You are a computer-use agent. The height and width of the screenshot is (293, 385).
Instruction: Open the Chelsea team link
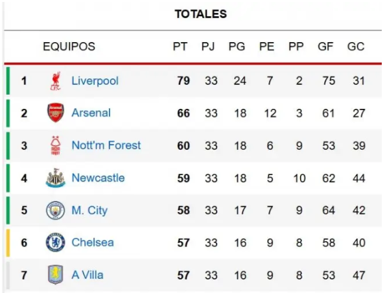[93, 242]
